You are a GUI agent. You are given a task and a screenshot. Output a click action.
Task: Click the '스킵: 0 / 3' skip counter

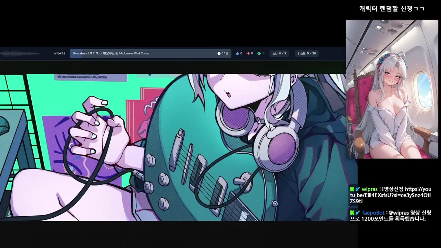[x=279, y=53]
